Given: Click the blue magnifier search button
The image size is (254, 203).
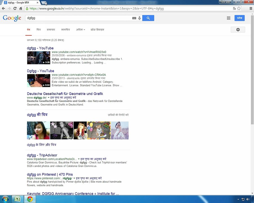Looking at the screenshot, I should pyautogui.click(x=148, y=18).
